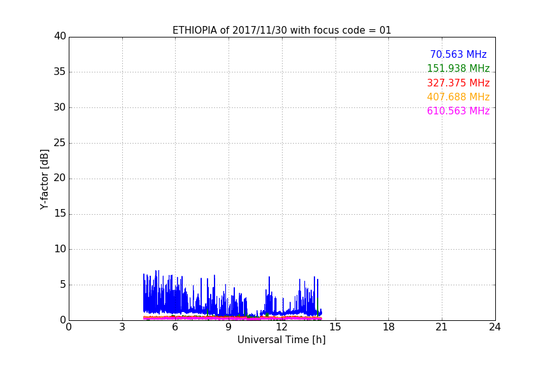Click the x-axis tick label 3
Screen dimensions: 550x366
click(x=122, y=327)
